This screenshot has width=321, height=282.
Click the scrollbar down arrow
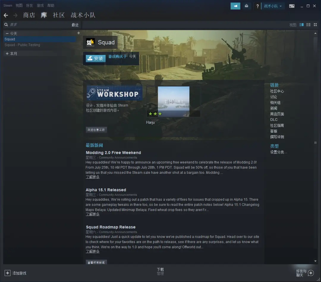[315, 261]
